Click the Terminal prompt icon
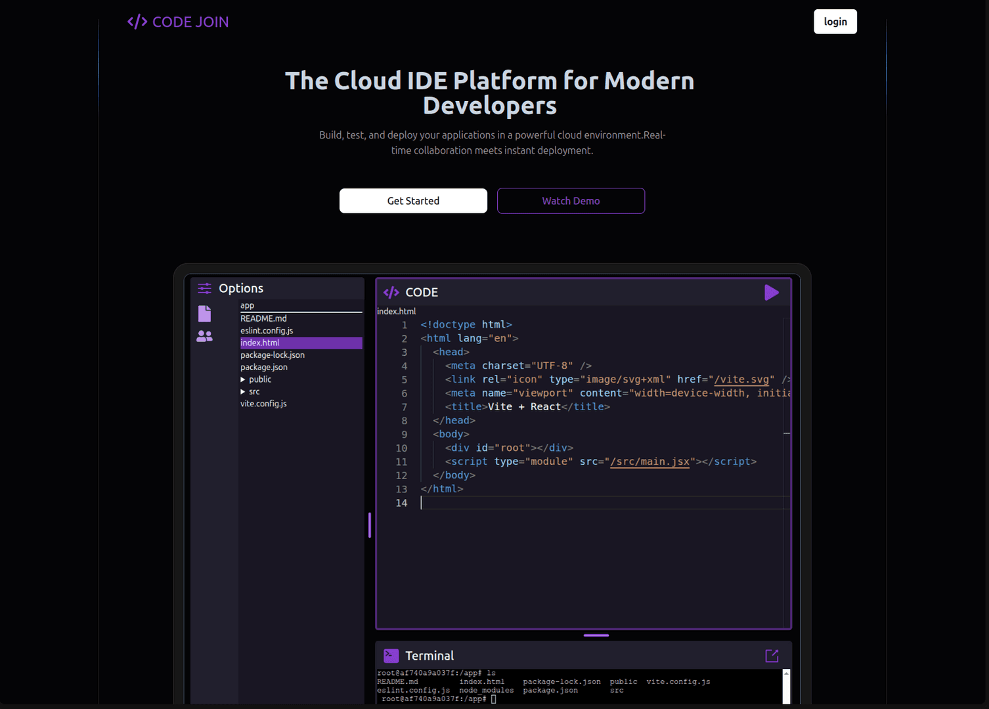 point(391,655)
